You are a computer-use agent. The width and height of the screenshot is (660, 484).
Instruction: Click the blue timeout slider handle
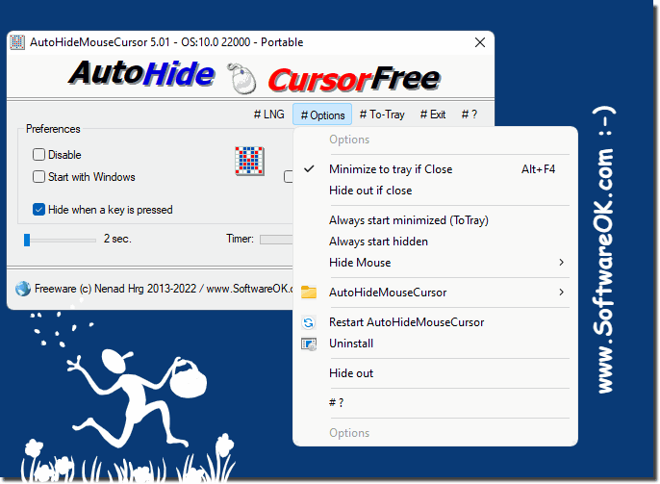pos(27,240)
